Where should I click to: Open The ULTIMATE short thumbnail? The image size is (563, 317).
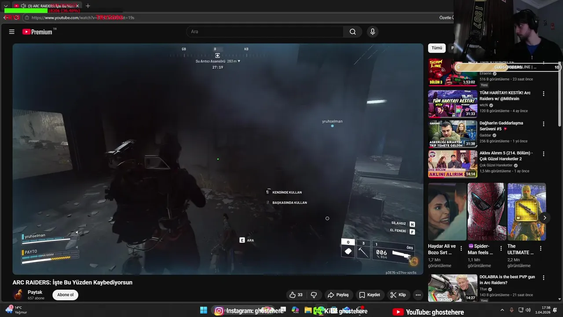coord(526,211)
